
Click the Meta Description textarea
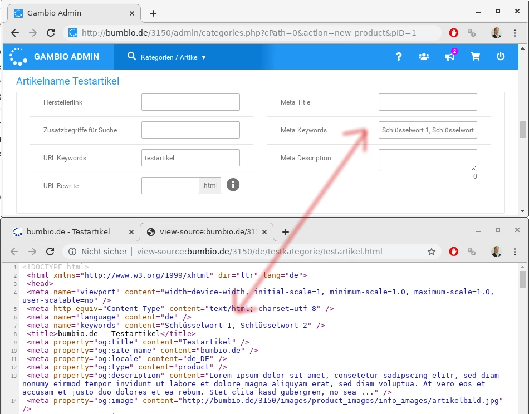click(428, 160)
